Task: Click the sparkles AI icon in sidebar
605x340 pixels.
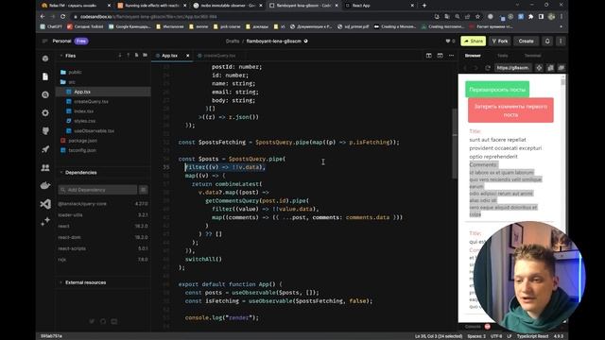Action: pos(45,221)
